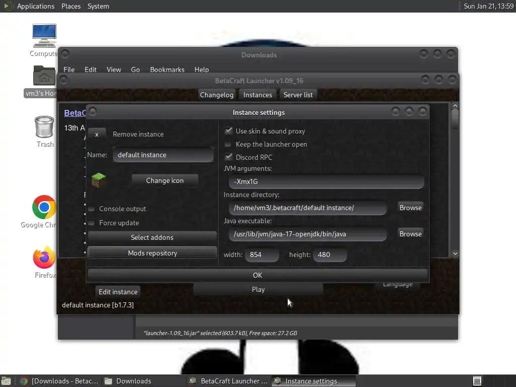Click the BetaCraft link in changelog

75,113
